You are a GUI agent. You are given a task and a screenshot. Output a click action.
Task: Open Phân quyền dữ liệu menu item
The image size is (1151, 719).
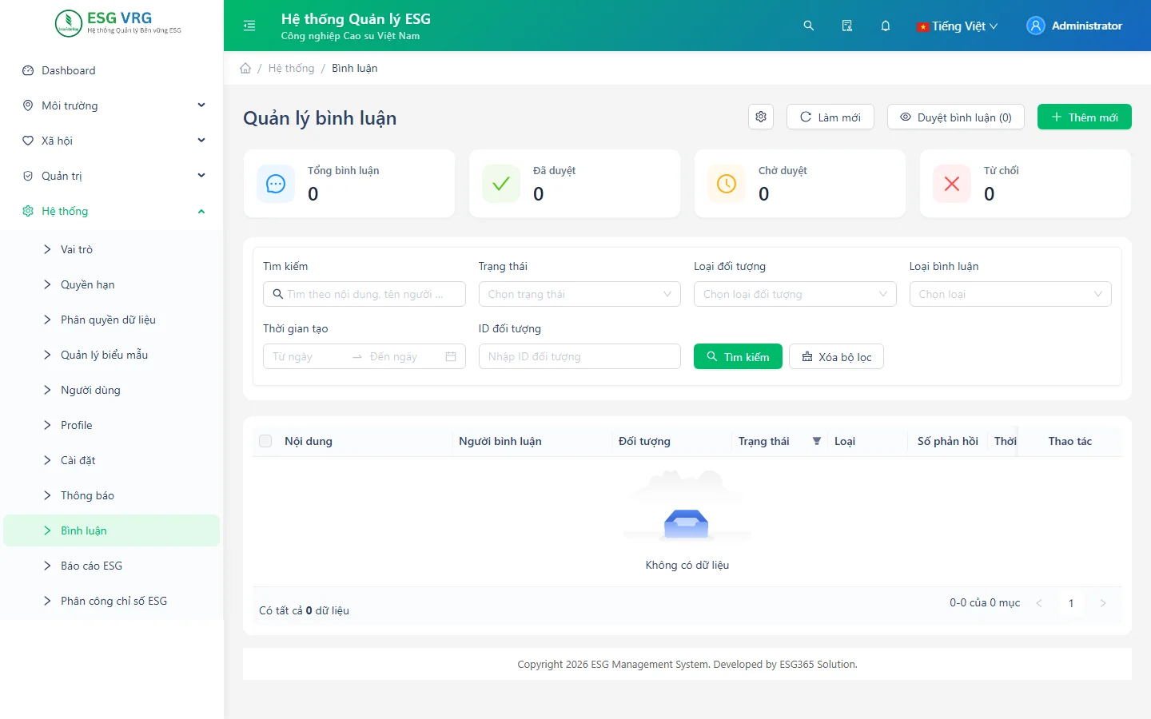coord(112,320)
